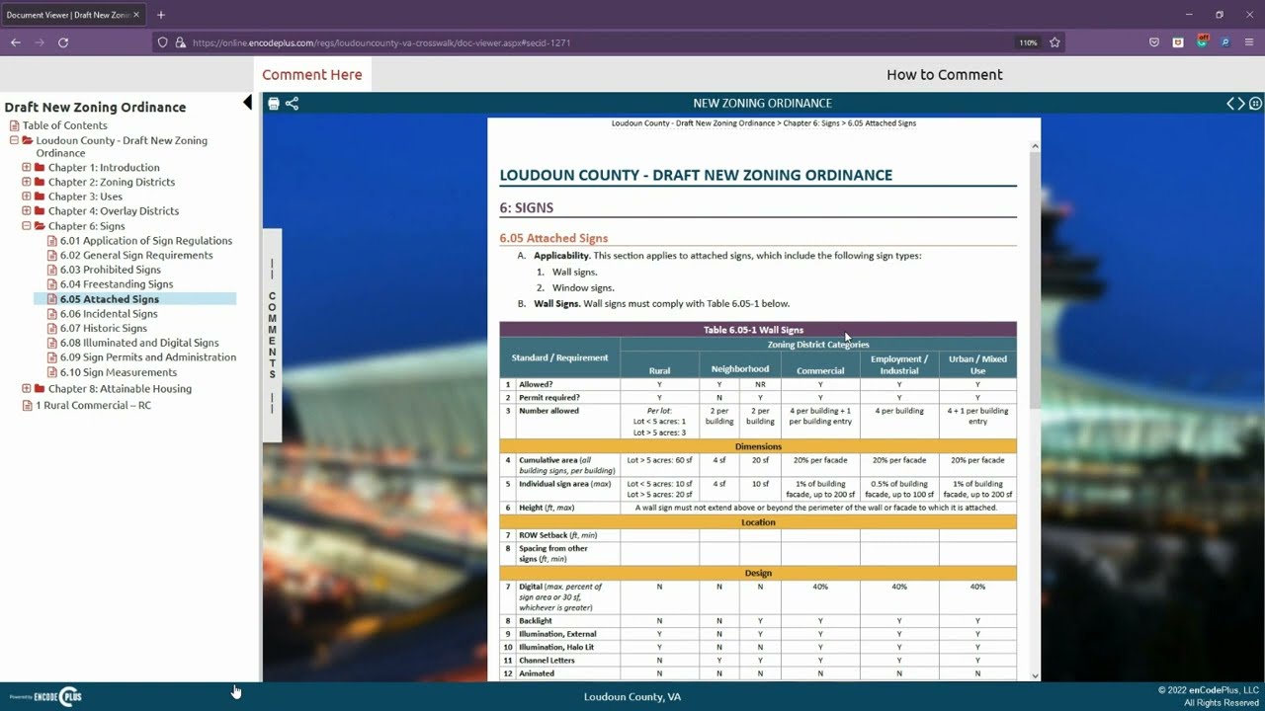Open 6.07 Historic Signs

[104, 328]
